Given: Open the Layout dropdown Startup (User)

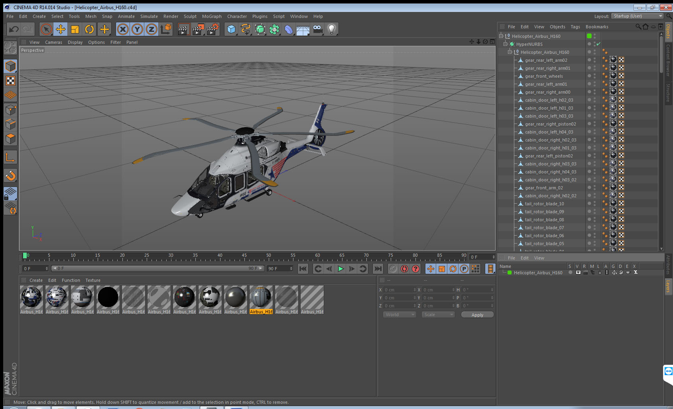Looking at the screenshot, I should [x=638, y=16].
